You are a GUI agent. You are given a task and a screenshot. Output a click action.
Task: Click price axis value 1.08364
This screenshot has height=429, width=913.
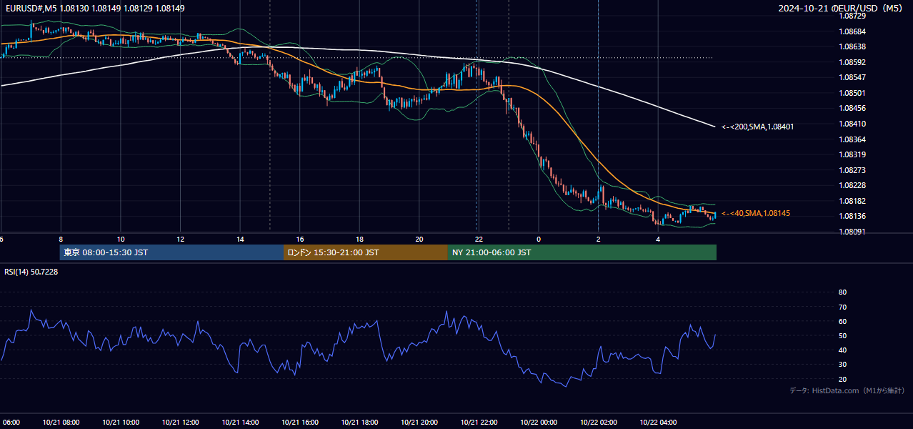point(852,139)
